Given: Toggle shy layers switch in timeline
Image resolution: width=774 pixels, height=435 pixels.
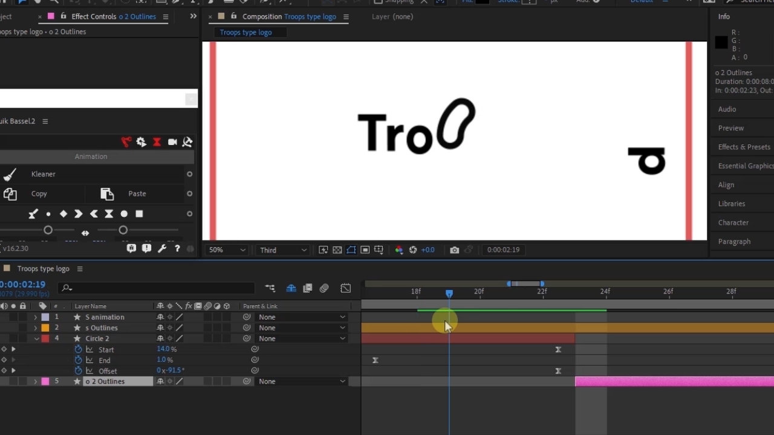Looking at the screenshot, I should pos(291,289).
